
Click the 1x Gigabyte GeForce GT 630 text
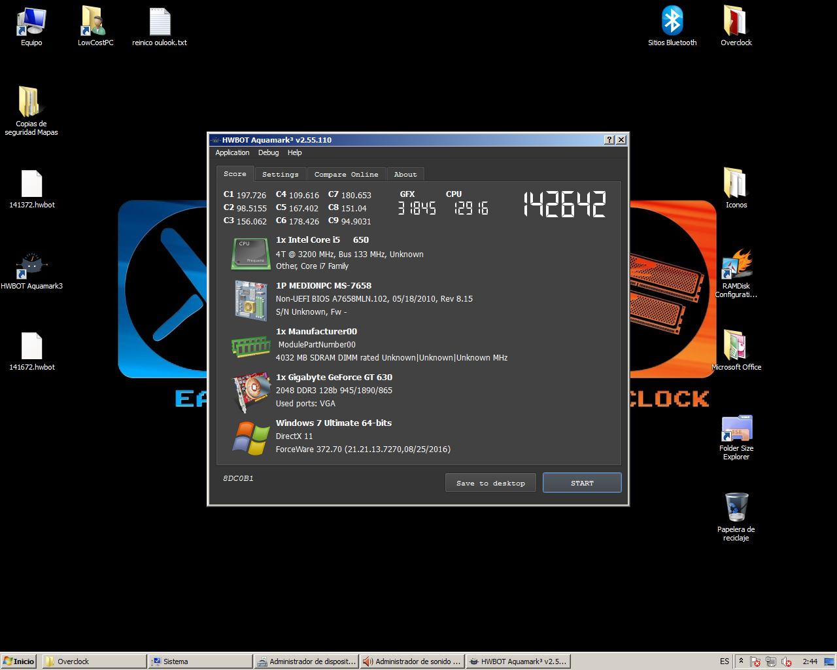(x=334, y=378)
